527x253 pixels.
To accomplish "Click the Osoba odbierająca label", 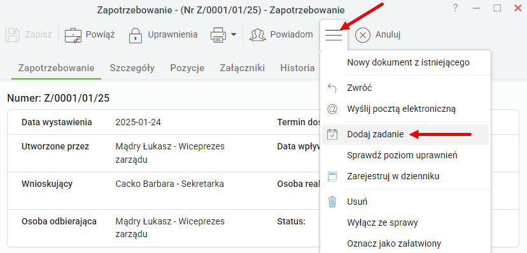I will click(x=59, y=221).
